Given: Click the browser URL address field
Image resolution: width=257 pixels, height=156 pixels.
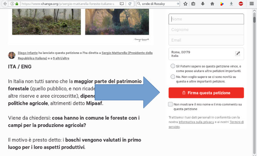Looking at the screenshot, I should point(69,4).
